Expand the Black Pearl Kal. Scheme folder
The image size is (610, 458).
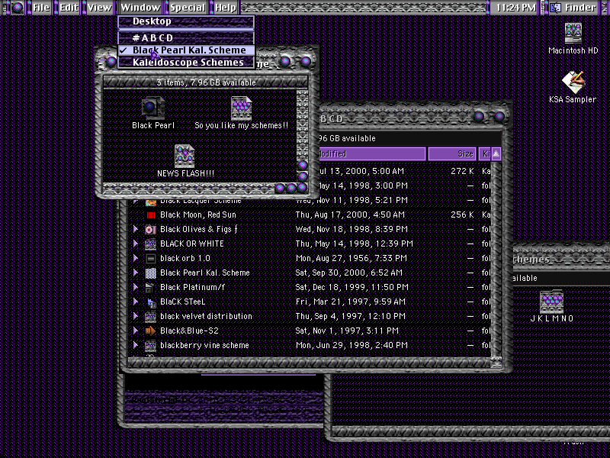click(136, 273)
